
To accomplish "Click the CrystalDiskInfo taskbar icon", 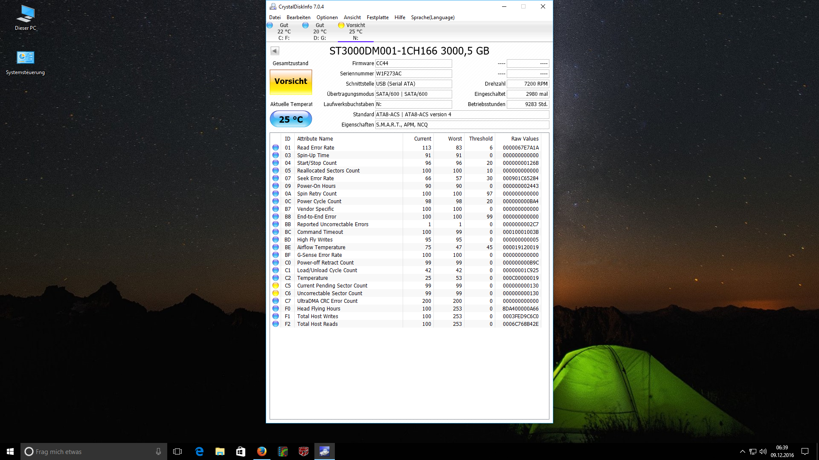I will (324, 451).
